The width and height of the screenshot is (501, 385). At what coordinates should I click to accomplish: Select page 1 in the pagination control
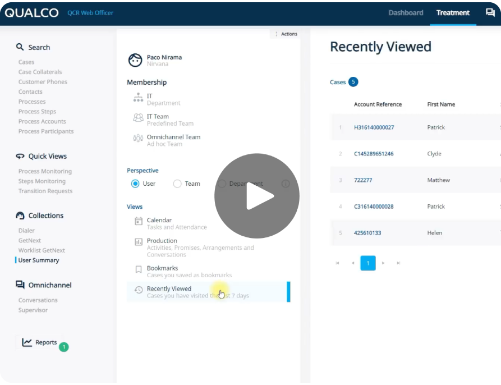pyautogui.click(x=367, y=263)
